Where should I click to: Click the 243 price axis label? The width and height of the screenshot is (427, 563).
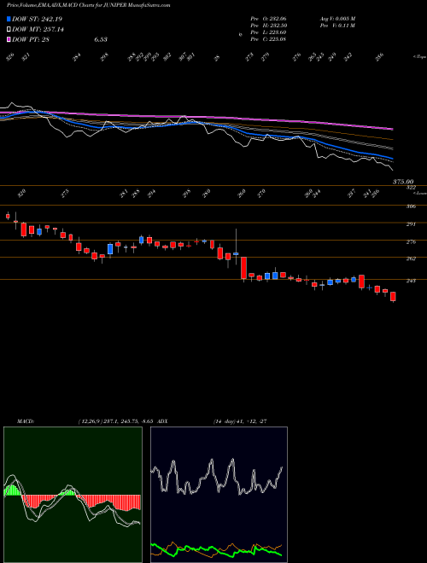[411, 281]
